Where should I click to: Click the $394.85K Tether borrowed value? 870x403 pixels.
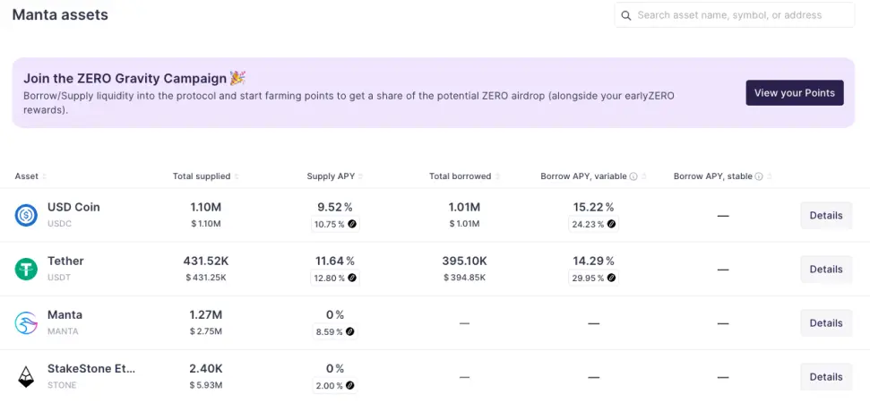click(464, 278)
